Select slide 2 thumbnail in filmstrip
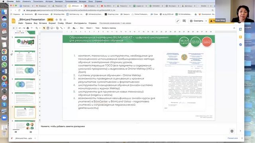255x143 pixels. [25, 43]
